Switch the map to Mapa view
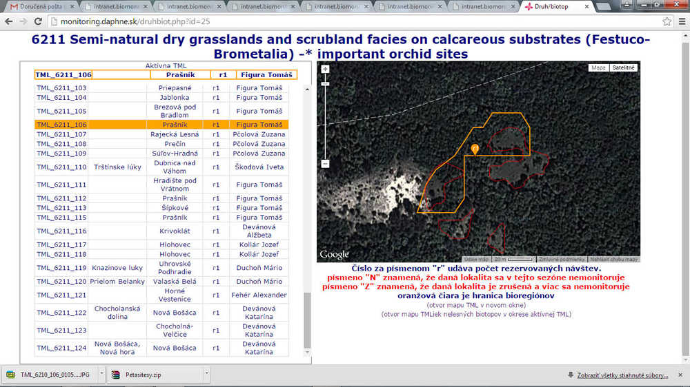 click(598, 67)
